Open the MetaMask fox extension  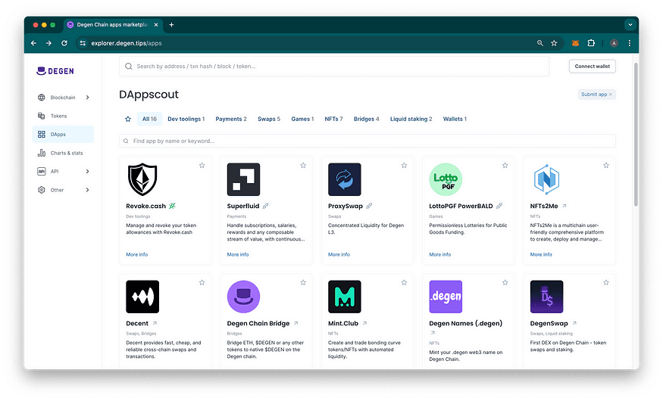[575, 43]
